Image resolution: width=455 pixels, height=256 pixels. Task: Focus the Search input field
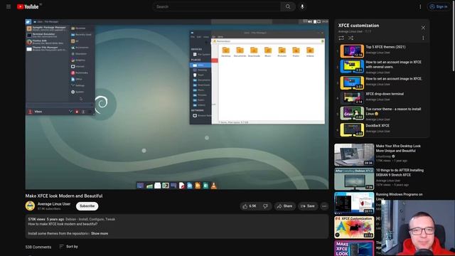click(217, 6)
